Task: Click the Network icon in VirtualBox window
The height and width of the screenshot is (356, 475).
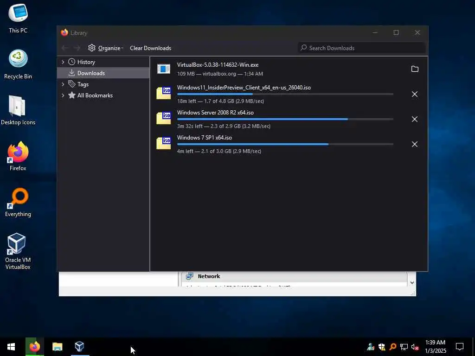Action: pos(190,276)
